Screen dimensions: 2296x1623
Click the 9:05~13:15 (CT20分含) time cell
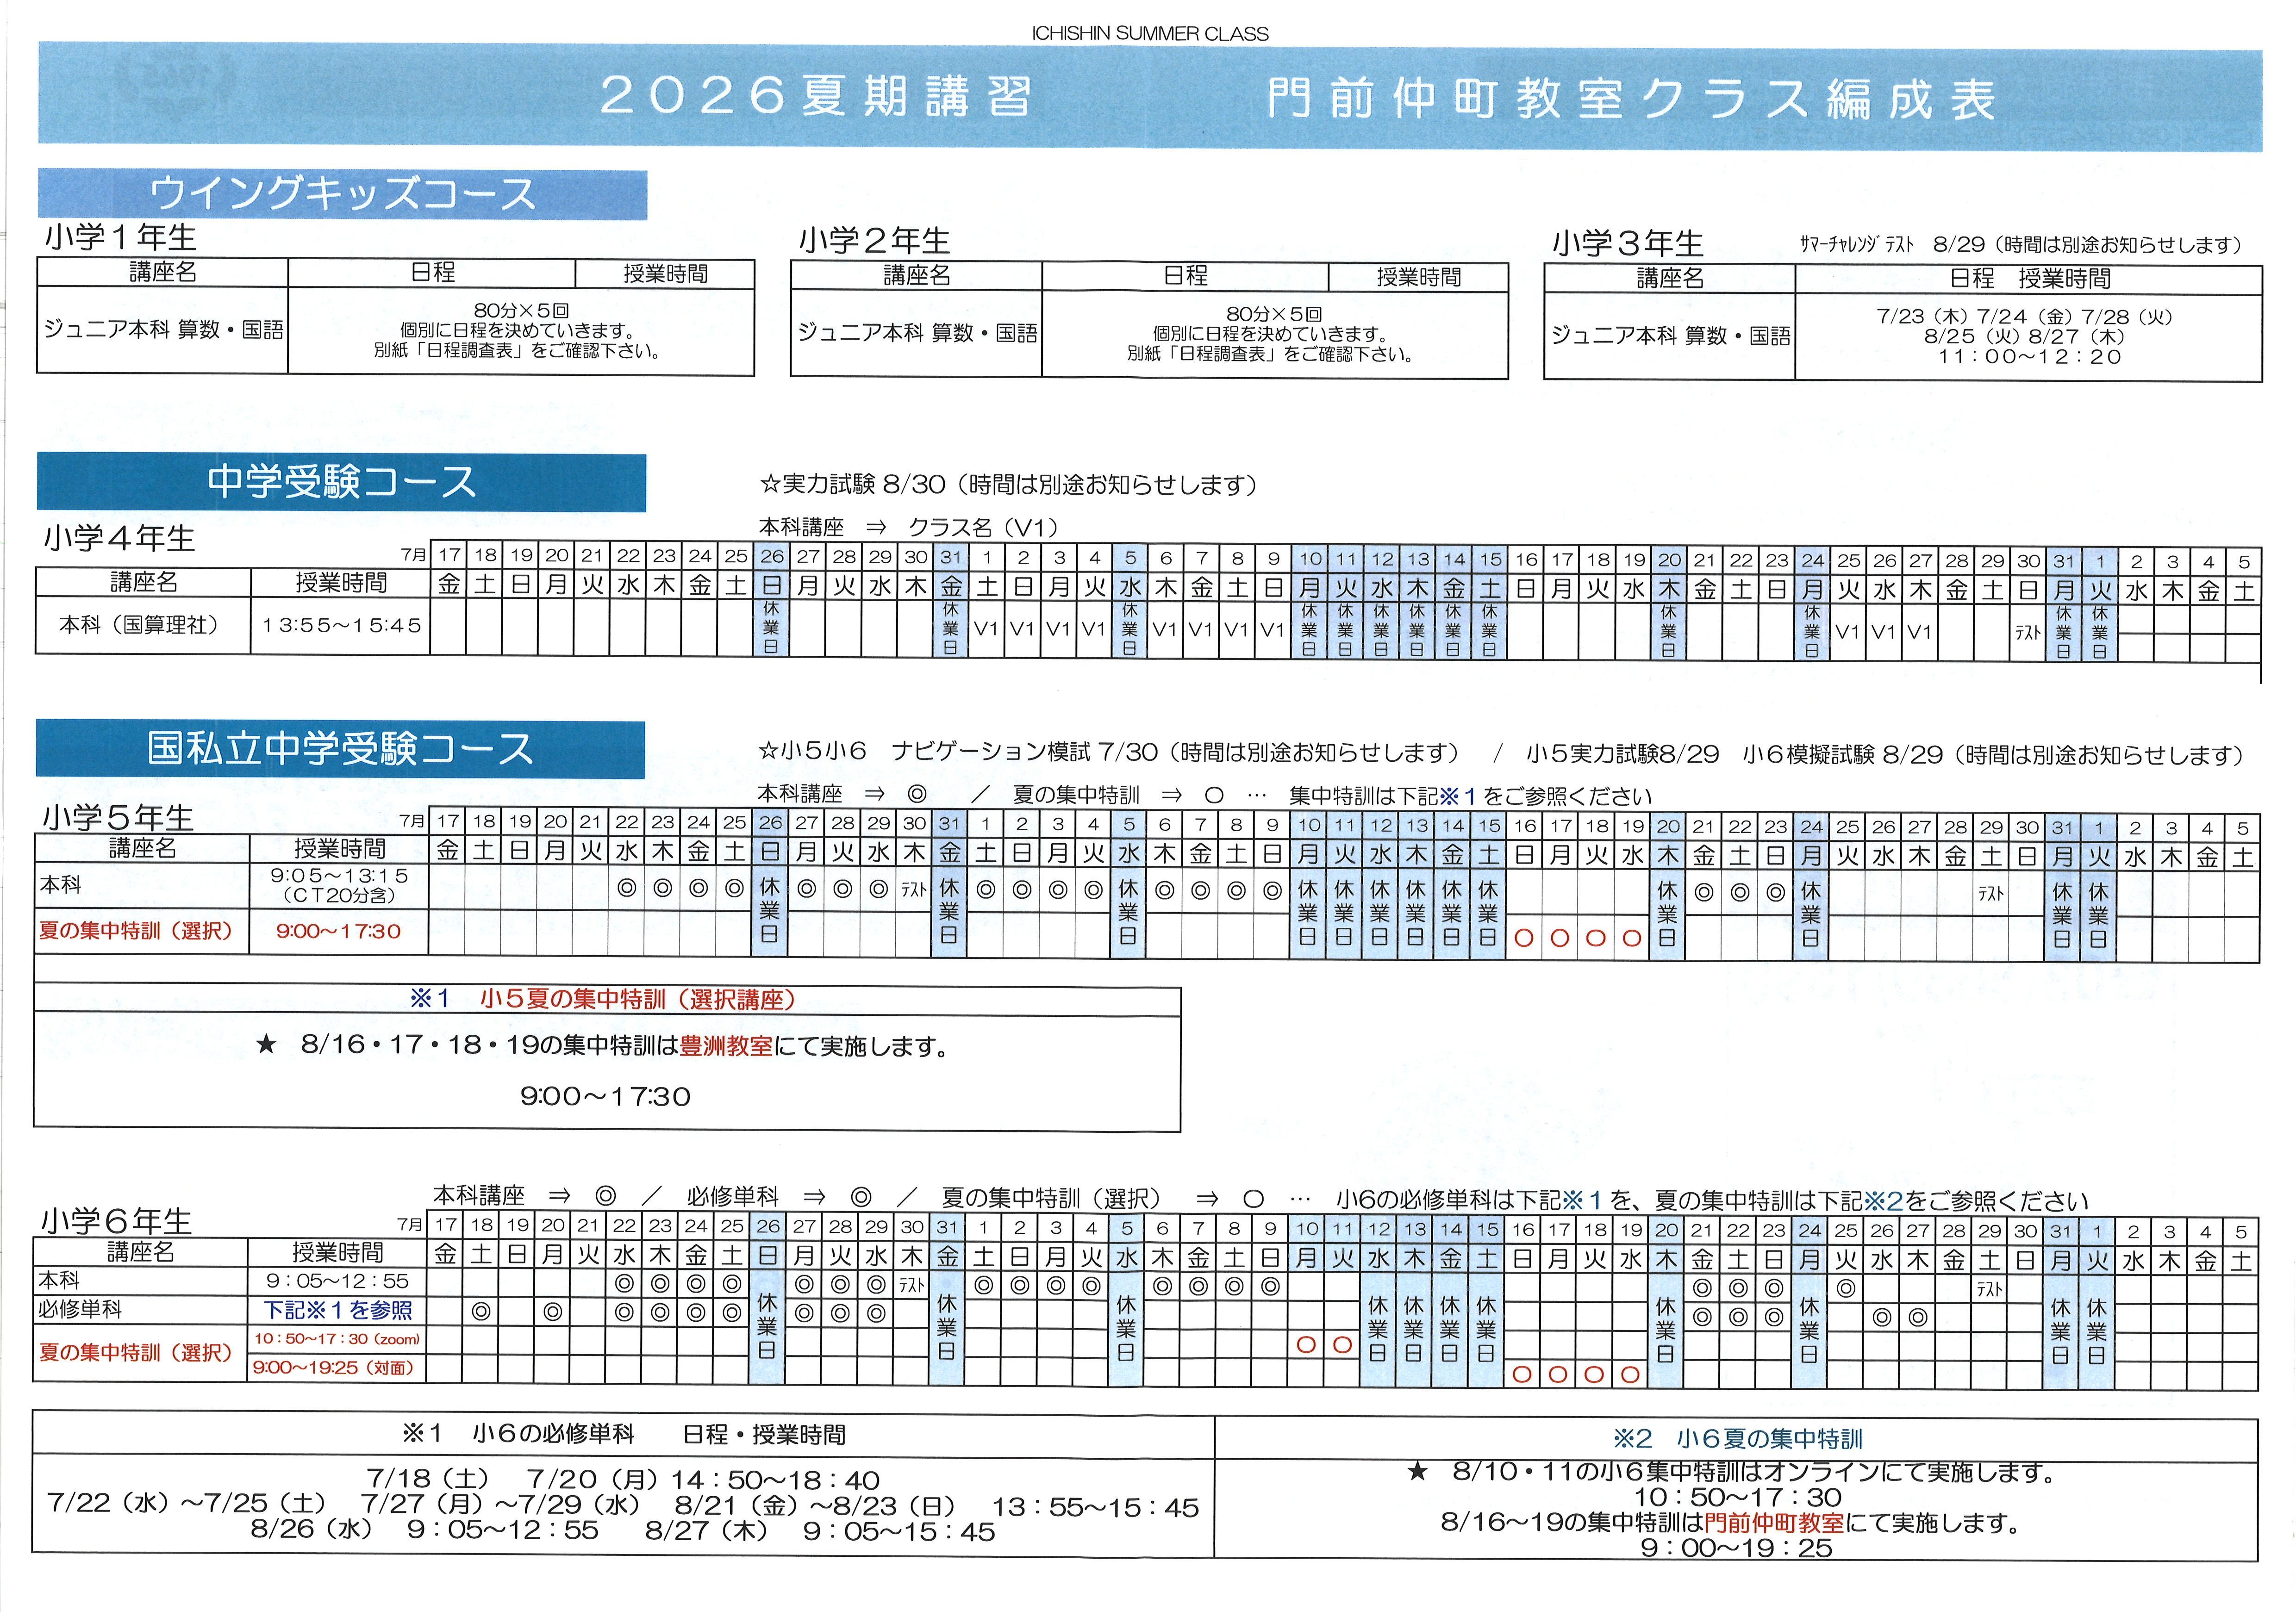pyautogui.click(x=339, y=886)
